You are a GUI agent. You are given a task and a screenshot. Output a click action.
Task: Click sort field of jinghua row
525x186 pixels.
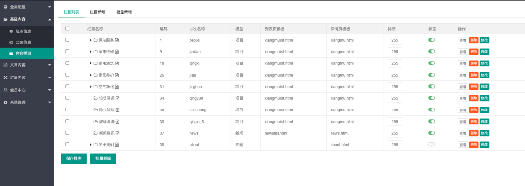point(395,87)
